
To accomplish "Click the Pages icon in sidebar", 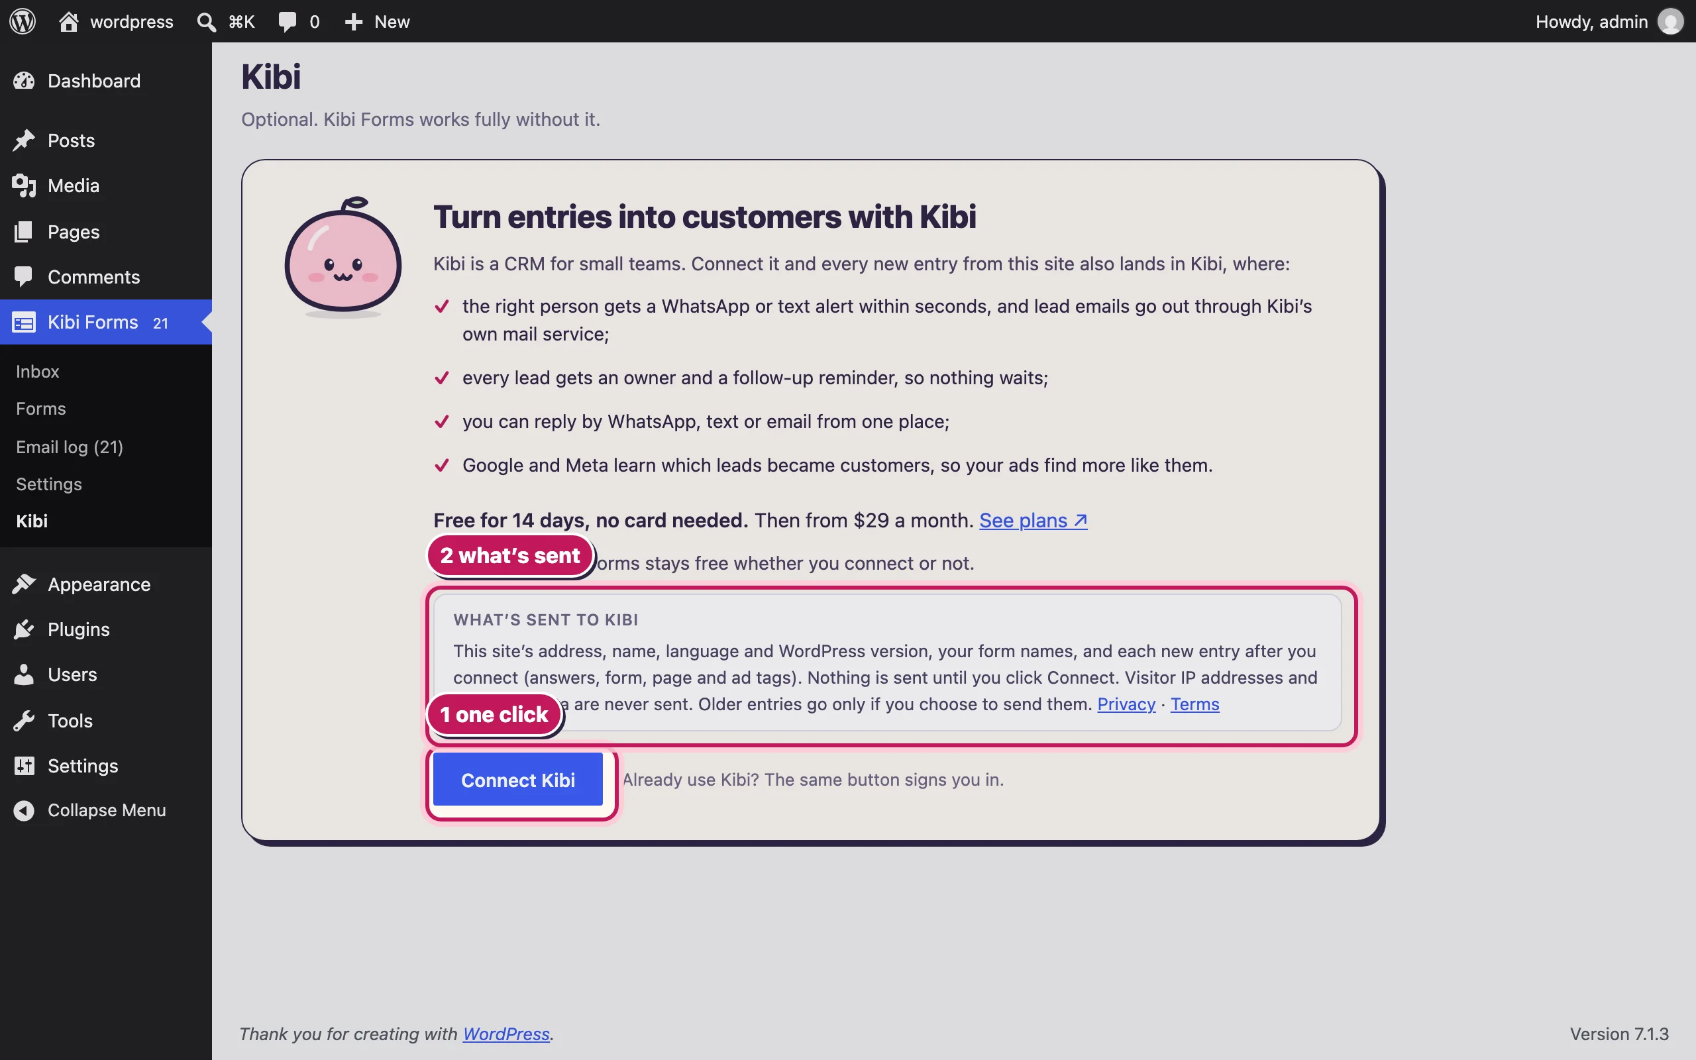I will pyautogui.click(x=24, y=231).
